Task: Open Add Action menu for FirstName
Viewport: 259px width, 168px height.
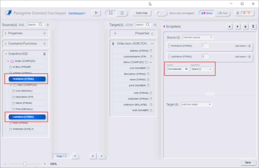Action: [x=241, y=46]
